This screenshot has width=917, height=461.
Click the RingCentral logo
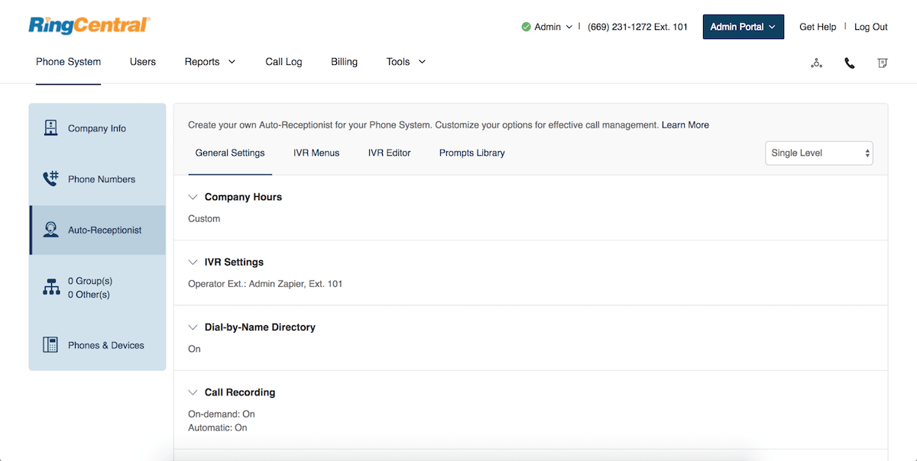coord(89,26)
